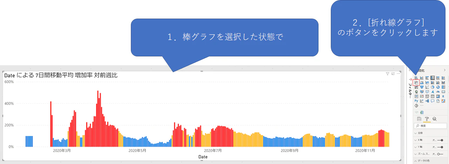
Task: Select the stacked column chart visual
Action: point(422,77)
